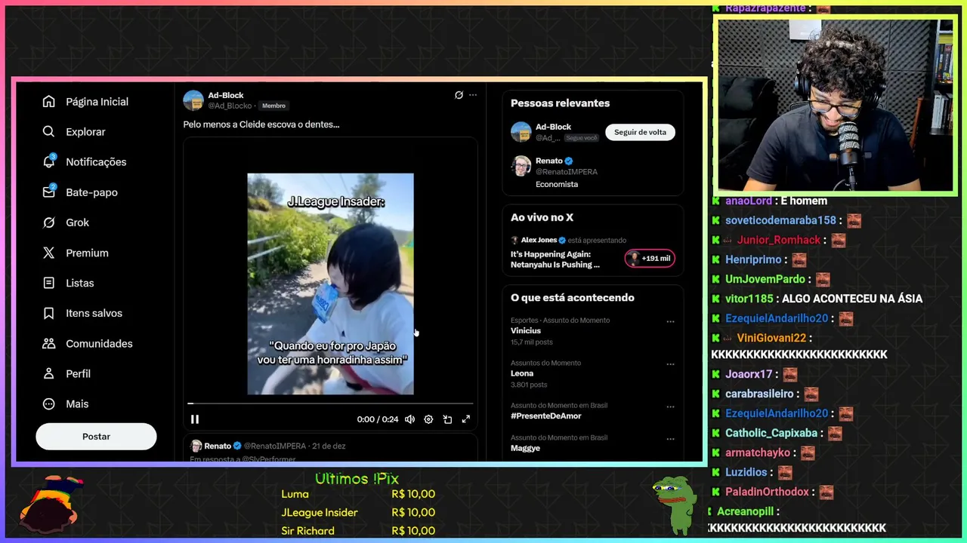The width and height of the screenshot is (967, 543).
Task: Open the Grok icon in sidebar
Action: [x=48, y=222]
